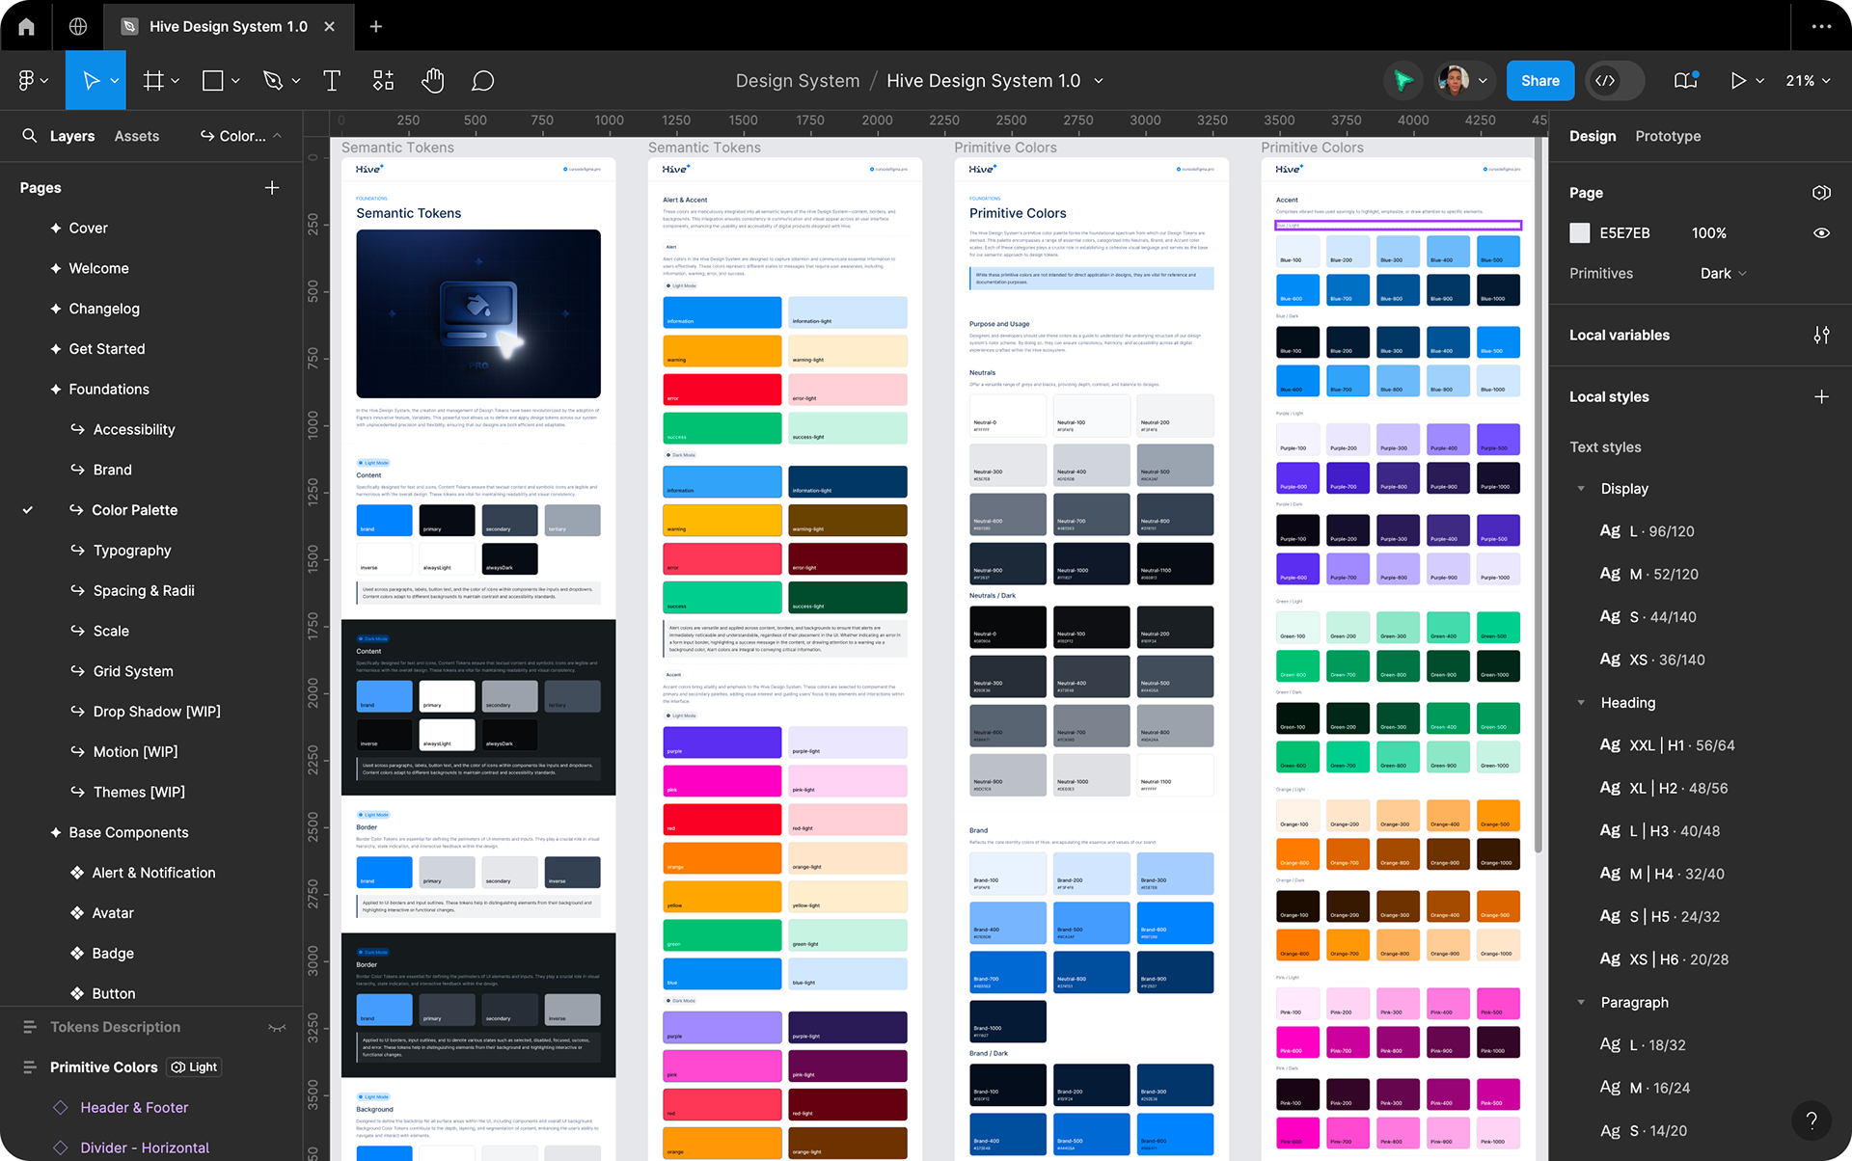This screenshot has width=1852, height=1161.
Task: Open the Color... page selector dropdown
Action: pos(241,136)
